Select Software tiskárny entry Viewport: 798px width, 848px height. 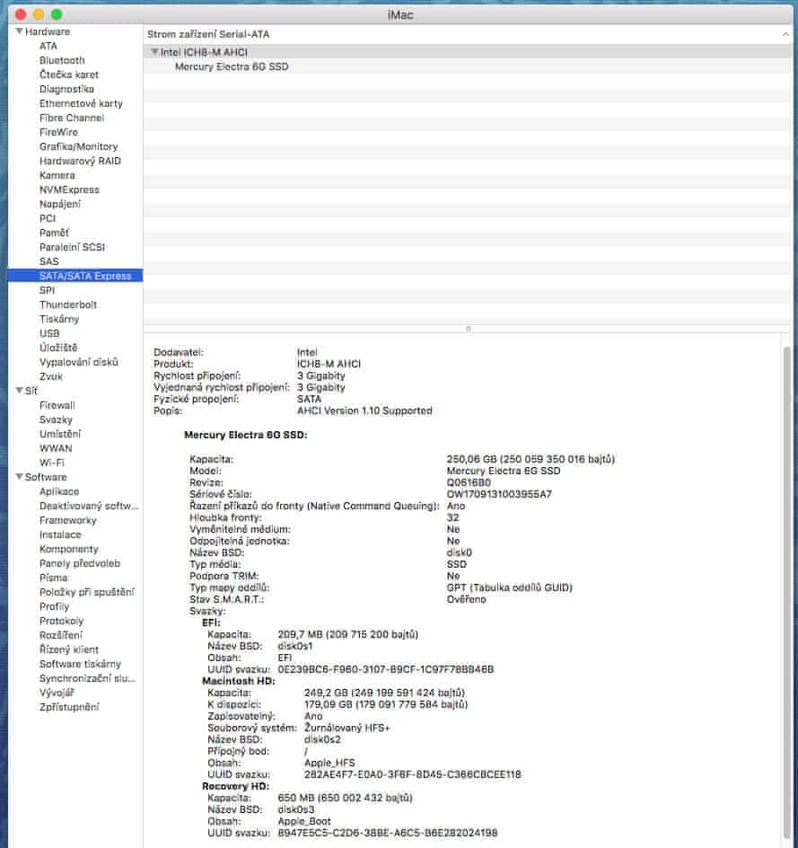click(x=80, y=664)
